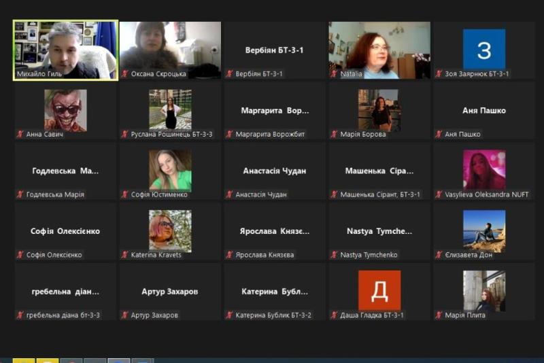The image size is (544, 363).
Task: Open Єлизавета Дон's beach photo tile
Action: [x=483, y=230]
